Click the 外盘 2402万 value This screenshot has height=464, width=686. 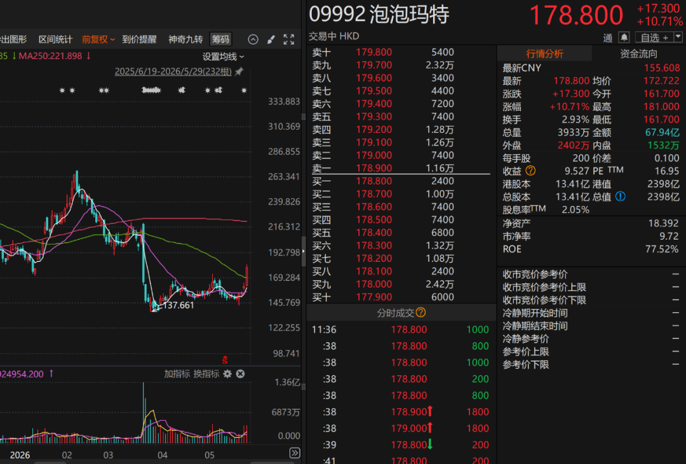click(x=573, y=146)
